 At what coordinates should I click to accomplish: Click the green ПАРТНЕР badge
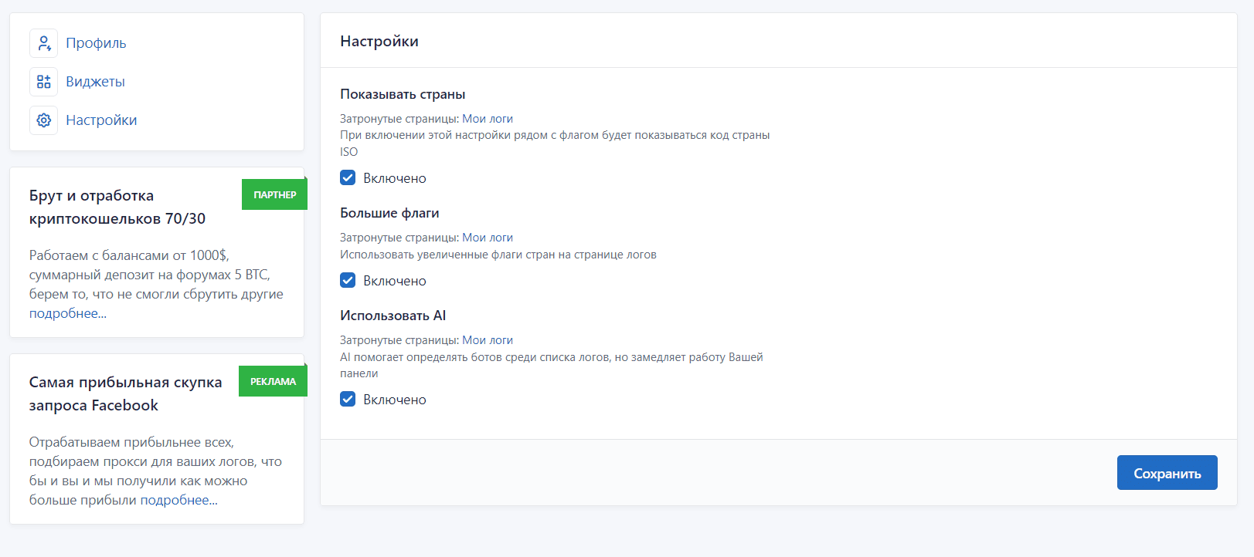pos(274,195)
